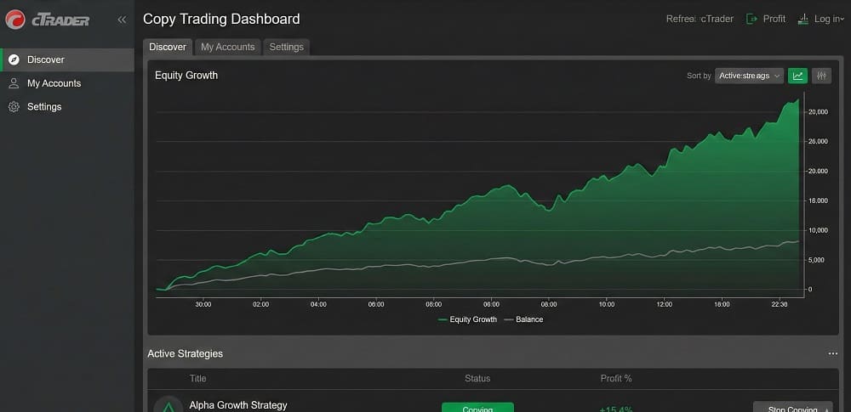
Task: Click the chart icon beside Log in
Action: point(803,19)
